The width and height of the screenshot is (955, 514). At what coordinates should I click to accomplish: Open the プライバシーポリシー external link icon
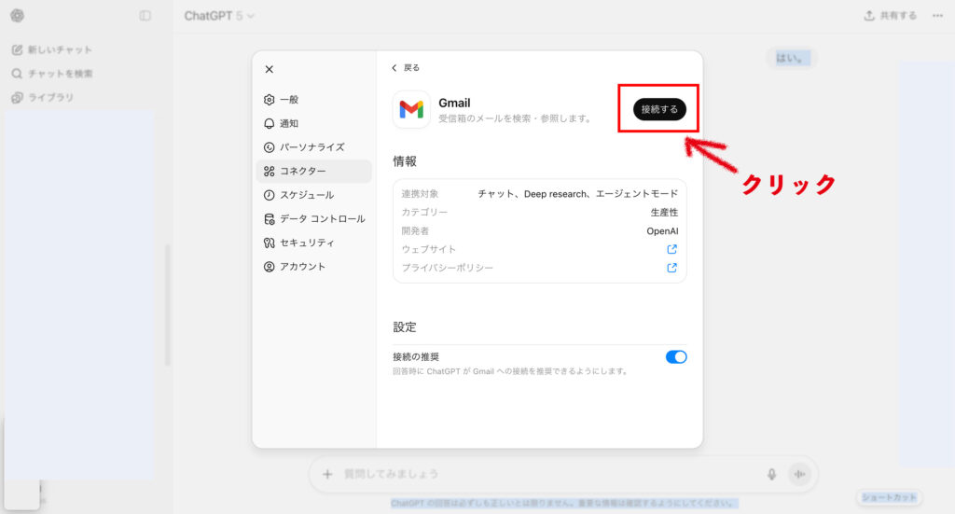(x=671, y=268)
